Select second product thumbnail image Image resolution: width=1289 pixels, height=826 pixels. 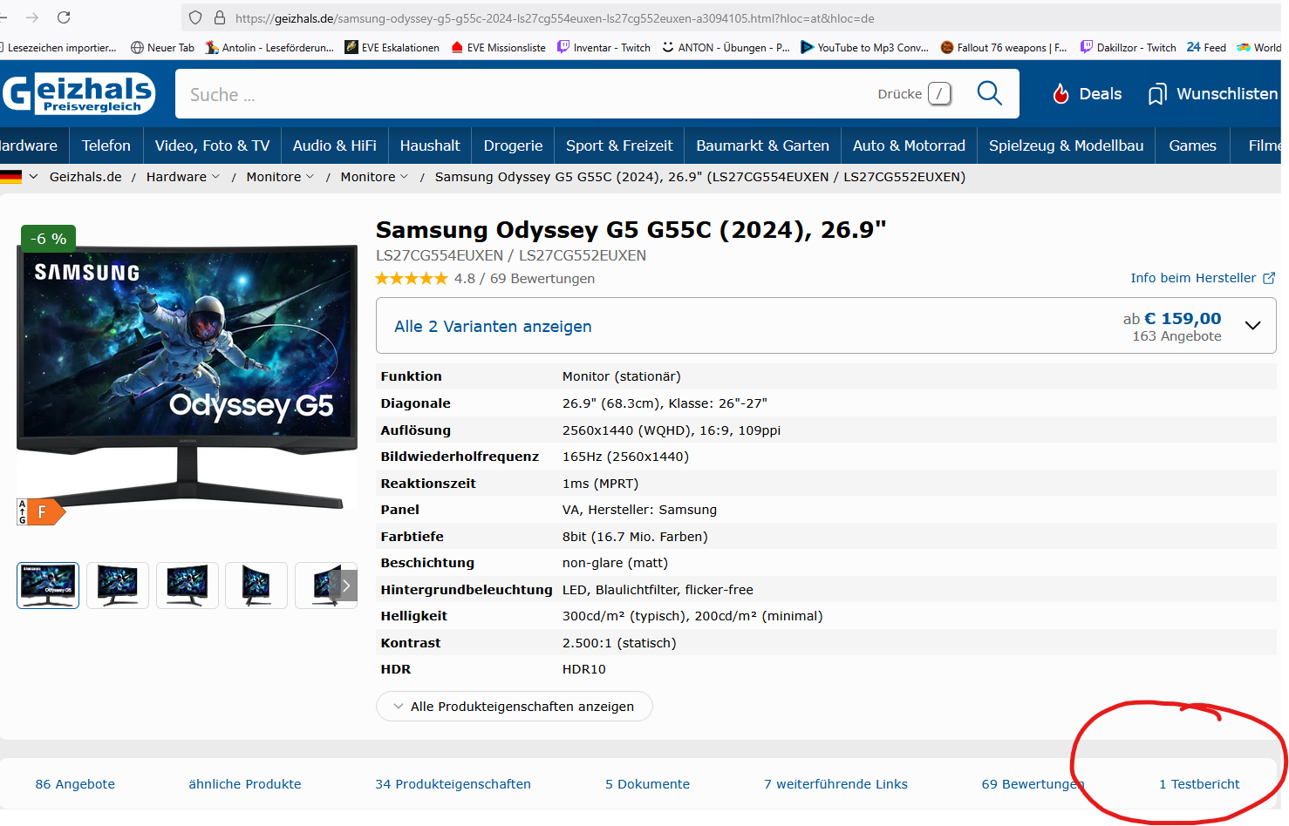[x=118, y=586]
